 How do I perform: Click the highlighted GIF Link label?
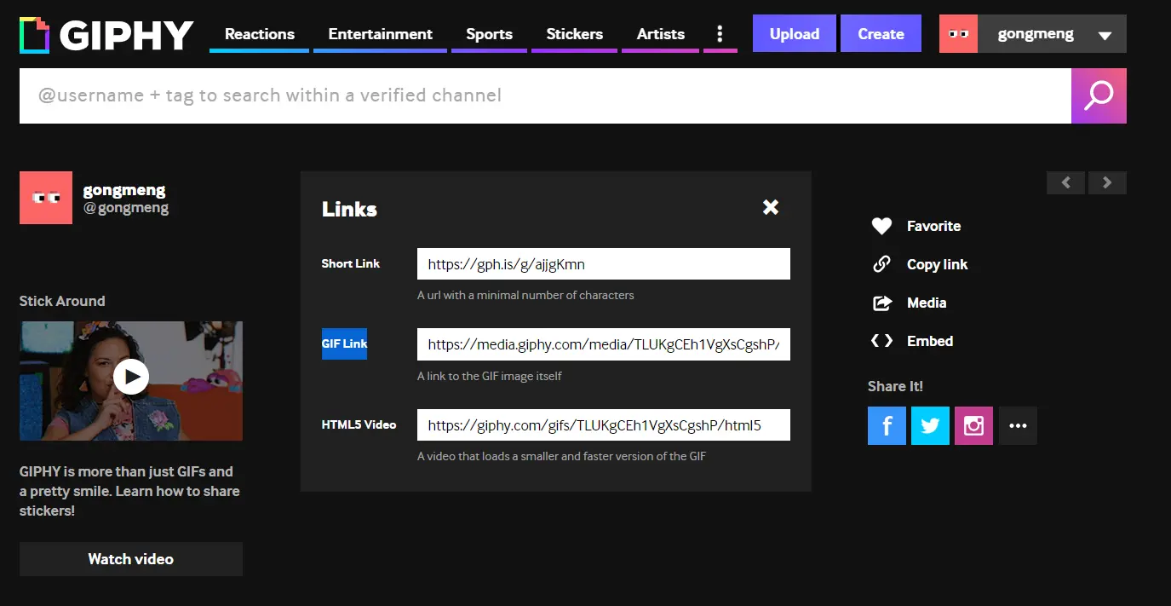coord(344,343)
